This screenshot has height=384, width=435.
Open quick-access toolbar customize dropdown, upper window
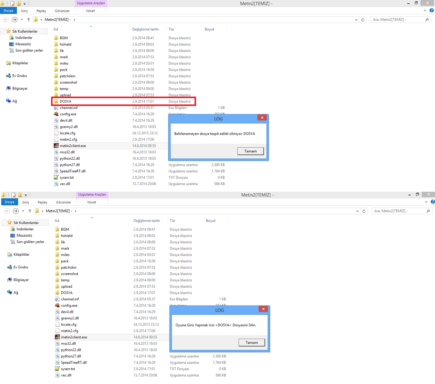(24, 4)
